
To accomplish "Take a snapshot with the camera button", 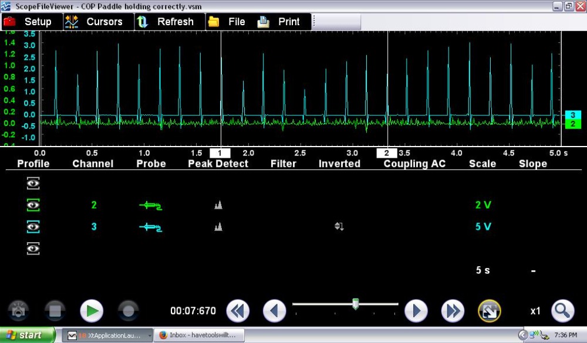I will click(18, 311).
